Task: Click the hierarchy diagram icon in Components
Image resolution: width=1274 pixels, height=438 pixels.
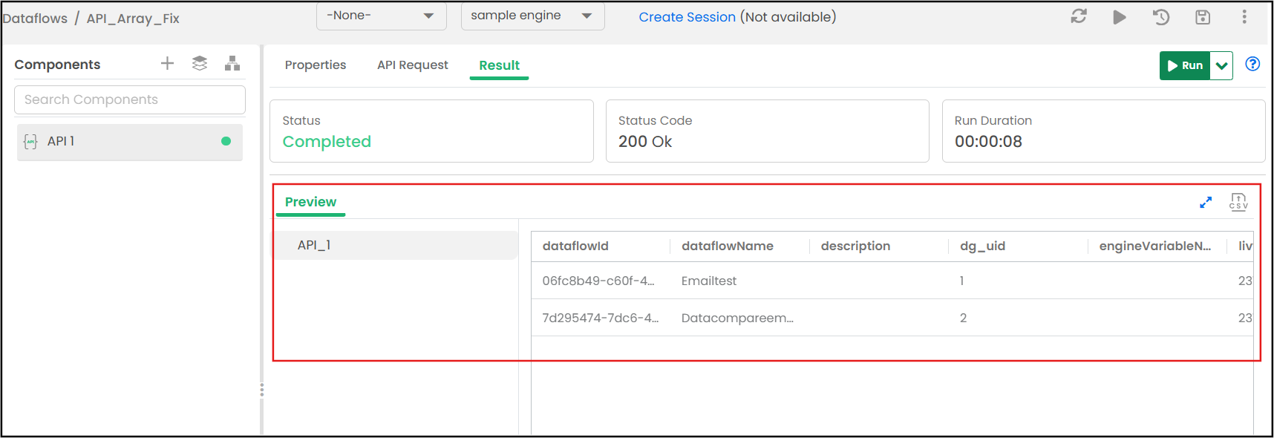Action: tap(232, 64)
